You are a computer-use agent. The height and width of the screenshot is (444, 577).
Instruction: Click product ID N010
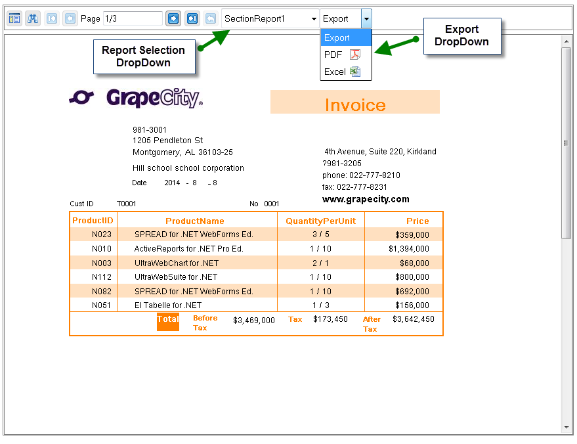pos(102,249)
